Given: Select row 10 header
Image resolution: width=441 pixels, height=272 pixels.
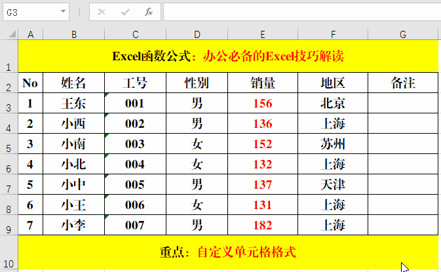Looking at the screenshot, I should (9, 252).
